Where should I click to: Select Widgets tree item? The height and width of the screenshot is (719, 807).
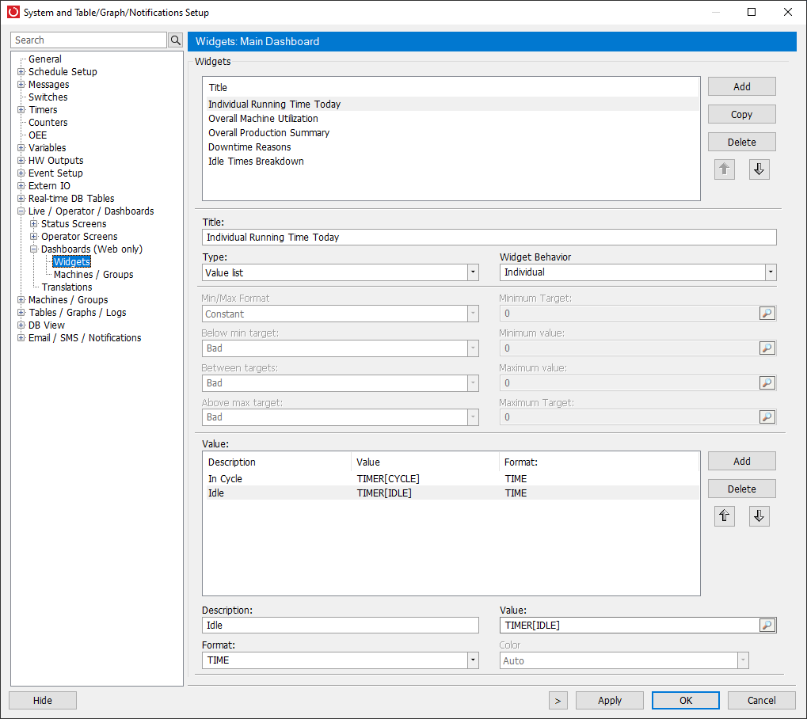72,262
